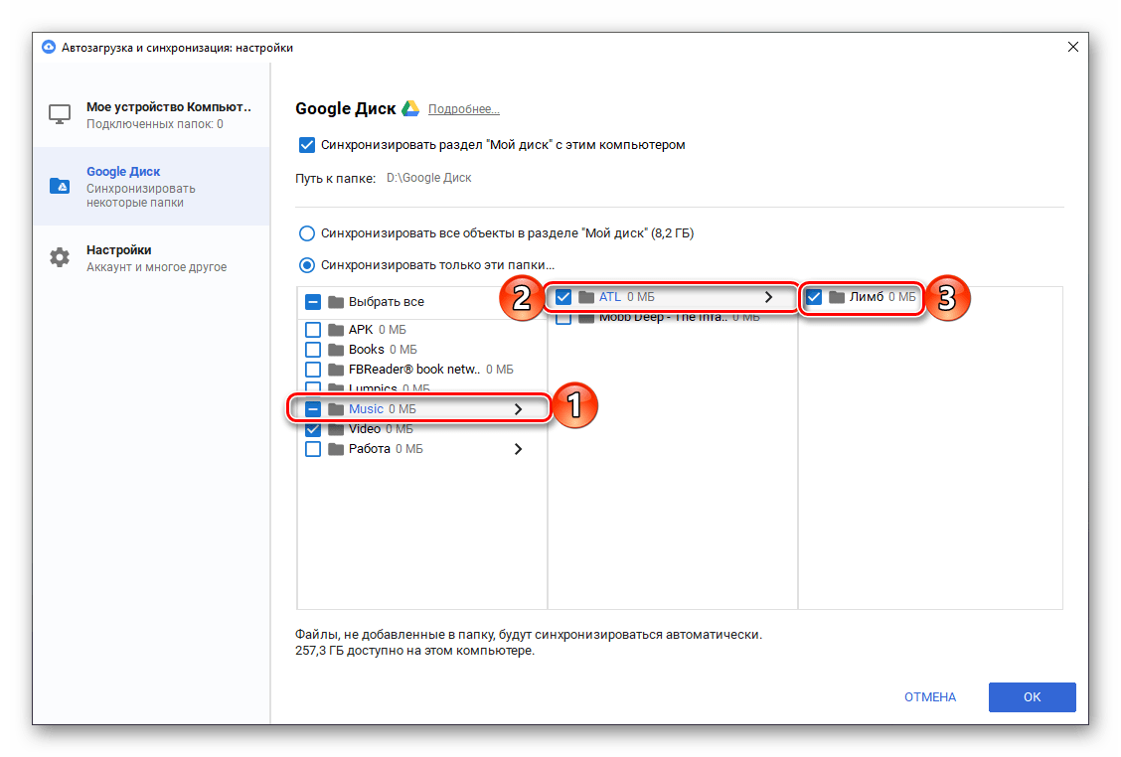Click the Google Drive folder sidebar icon
Viewport: 1121px width, 757px height.
[60, 187]
